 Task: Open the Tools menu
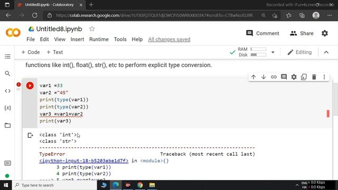120,40
